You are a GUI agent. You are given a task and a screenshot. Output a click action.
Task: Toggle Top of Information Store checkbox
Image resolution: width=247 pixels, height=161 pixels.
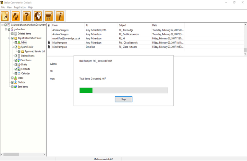pos(12,38)
